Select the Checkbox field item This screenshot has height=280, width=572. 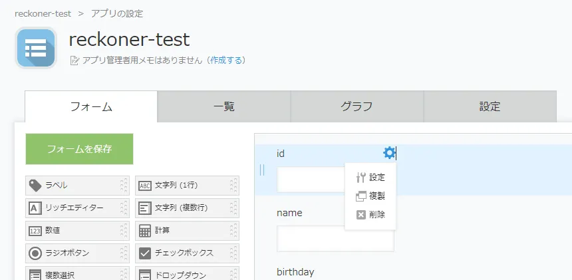point(175,253)
